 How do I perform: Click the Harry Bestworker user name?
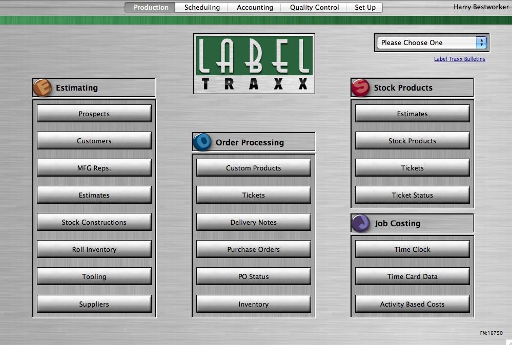pos(481,7)
